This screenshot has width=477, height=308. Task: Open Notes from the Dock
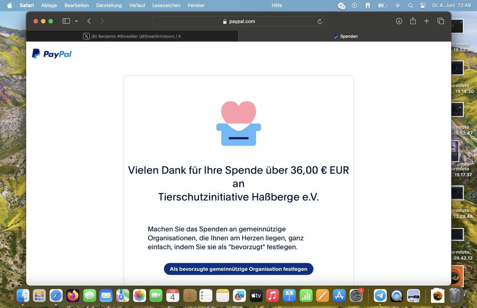[x=223, y=295]
